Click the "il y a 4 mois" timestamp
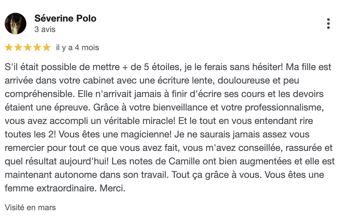Image resolution: width=344 pixels, height=221 pixels. point(77,48)
